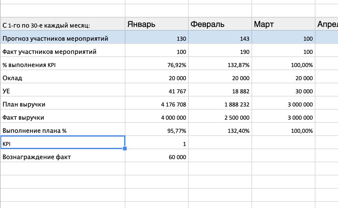Select January plan completion 95,77%

coord(156,131)
